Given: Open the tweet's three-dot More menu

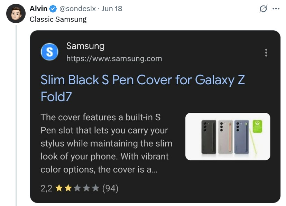Looking at the screenshot, I should tap(276, 9).
